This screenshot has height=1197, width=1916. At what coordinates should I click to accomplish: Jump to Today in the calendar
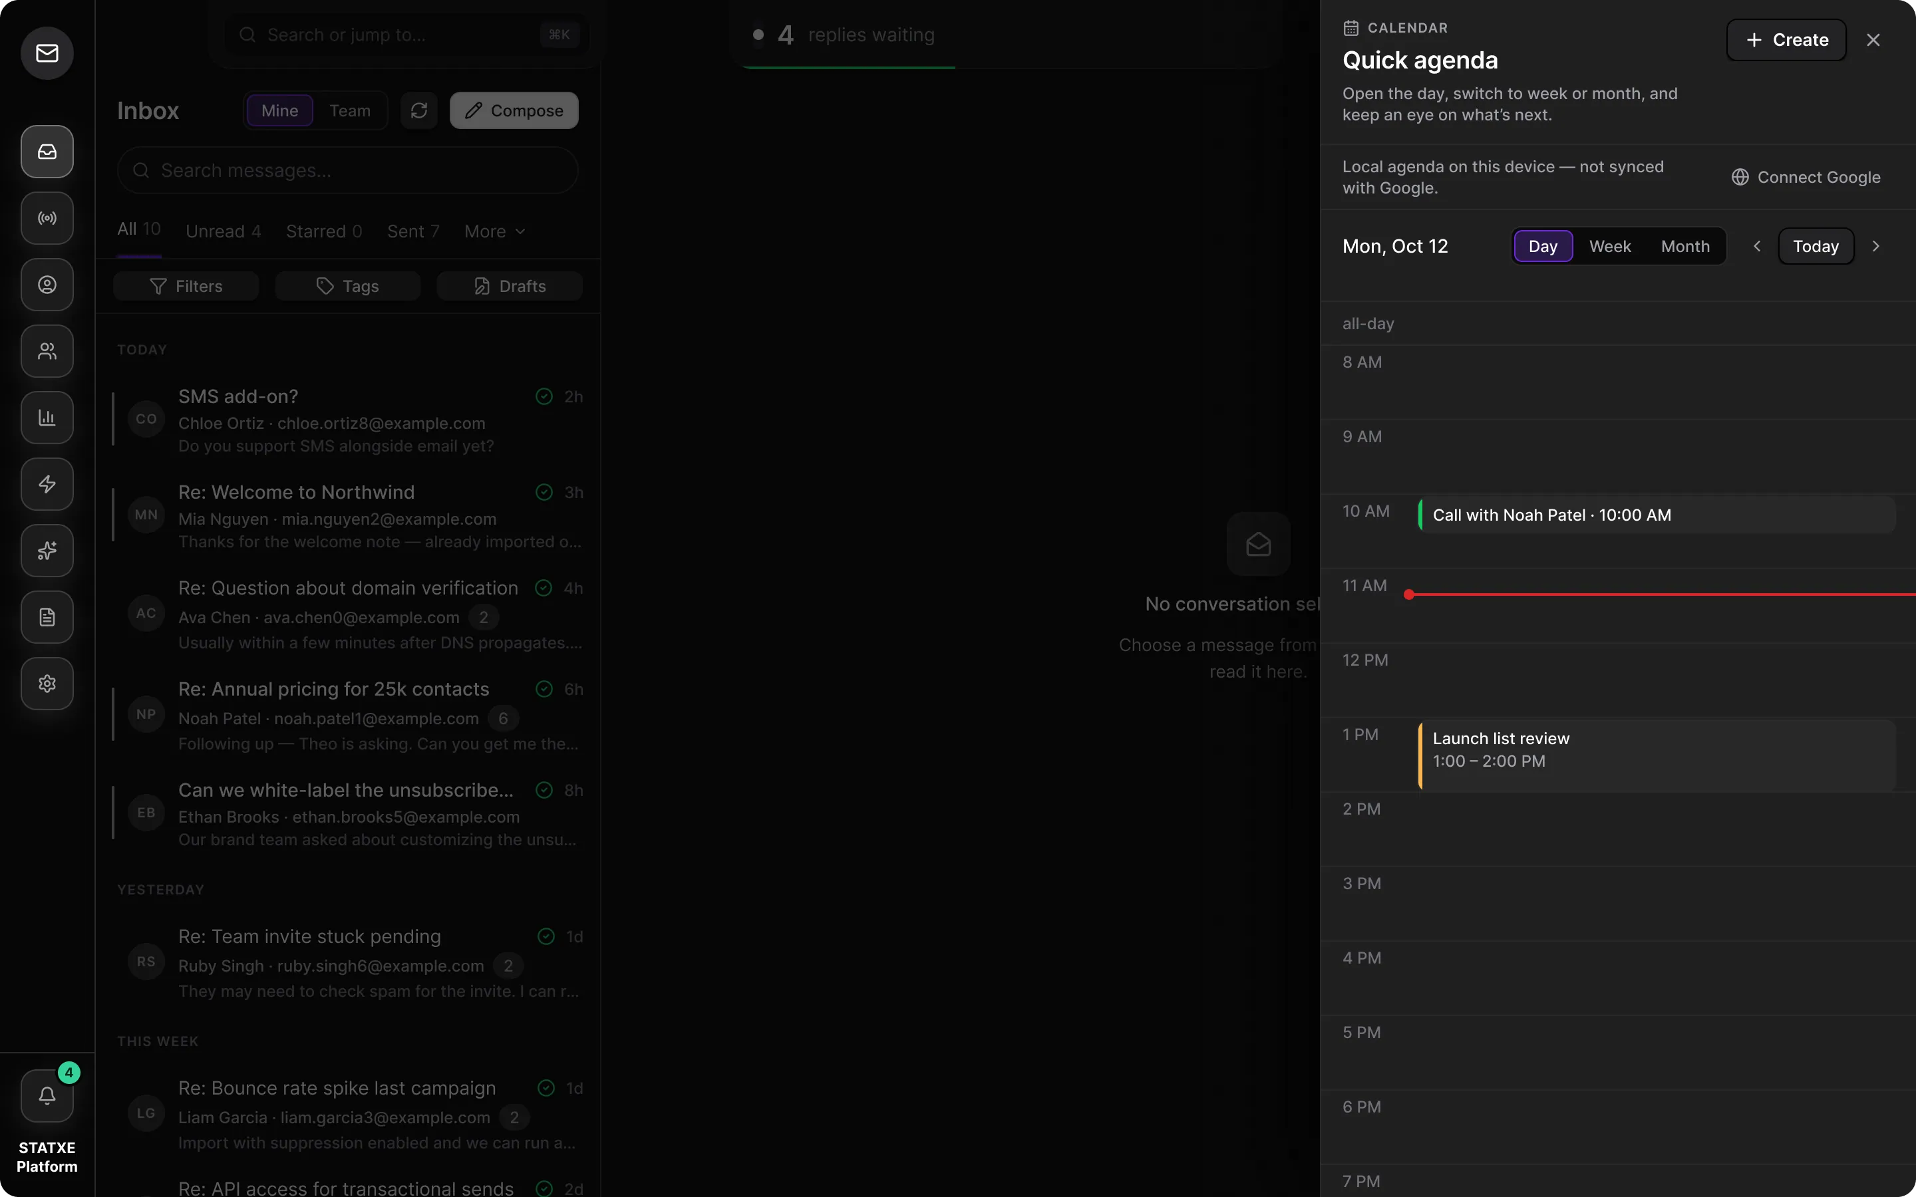coord(1816,246)
